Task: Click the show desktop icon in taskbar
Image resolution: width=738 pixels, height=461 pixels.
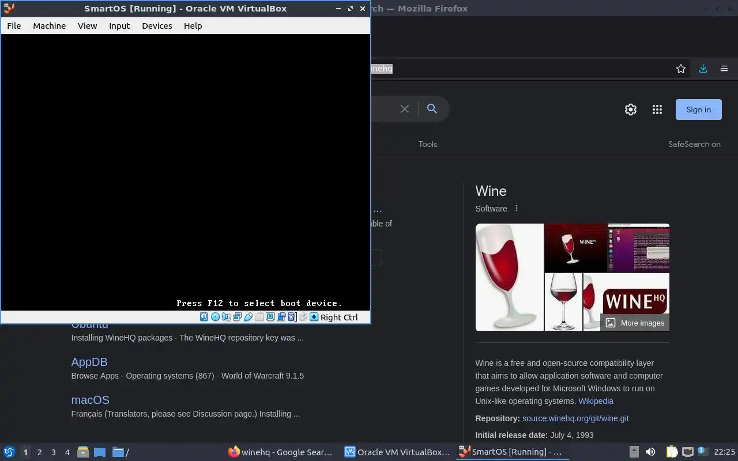Action: (x=100, y=452)
